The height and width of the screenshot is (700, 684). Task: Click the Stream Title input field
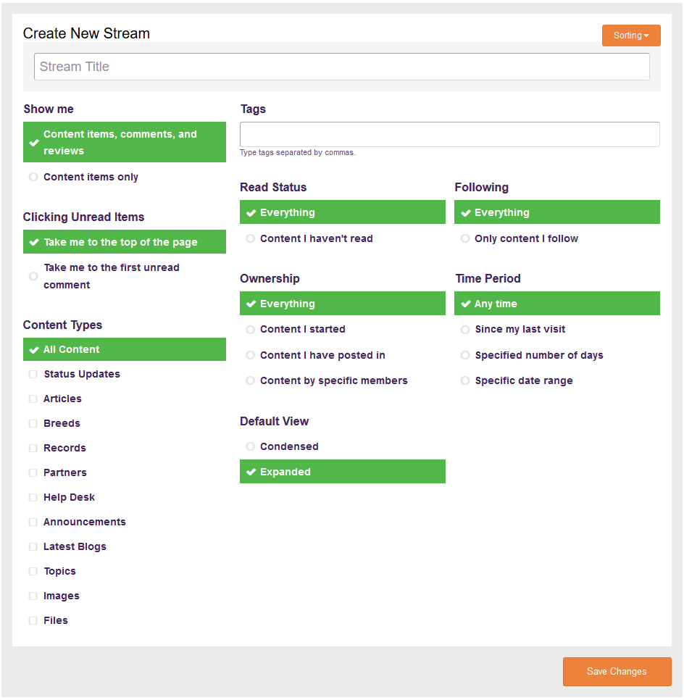[x=341, y=67]
